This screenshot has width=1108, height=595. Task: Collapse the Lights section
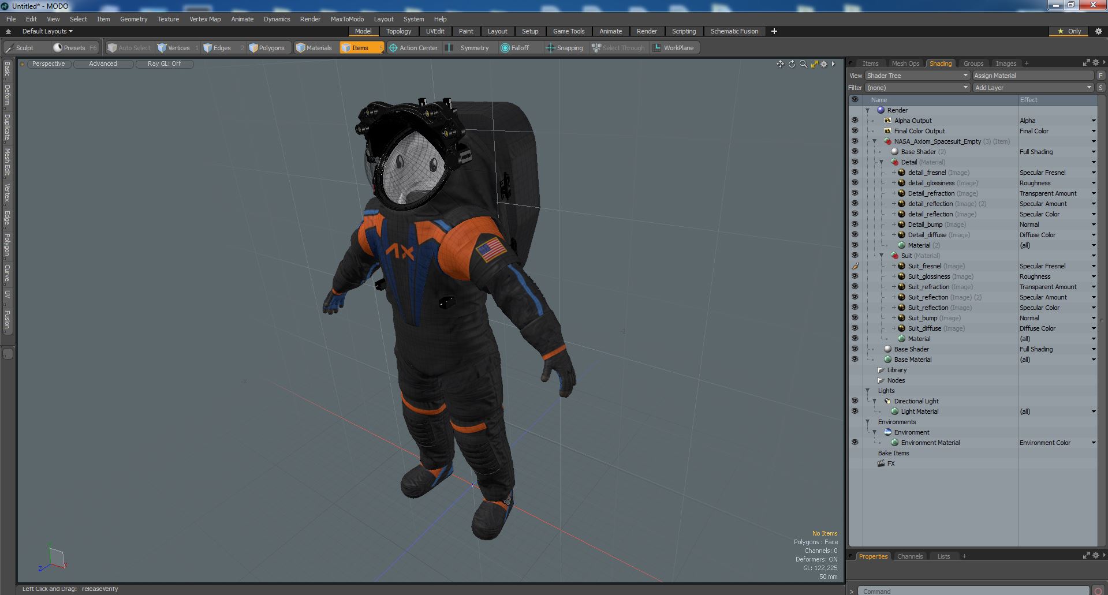click(x=867, y=391)
